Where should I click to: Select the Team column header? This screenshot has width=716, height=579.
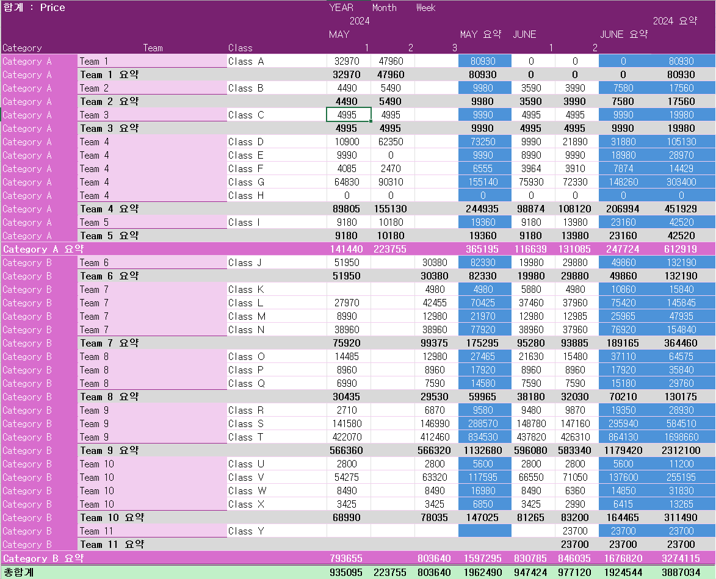click(x=153, y=48)
